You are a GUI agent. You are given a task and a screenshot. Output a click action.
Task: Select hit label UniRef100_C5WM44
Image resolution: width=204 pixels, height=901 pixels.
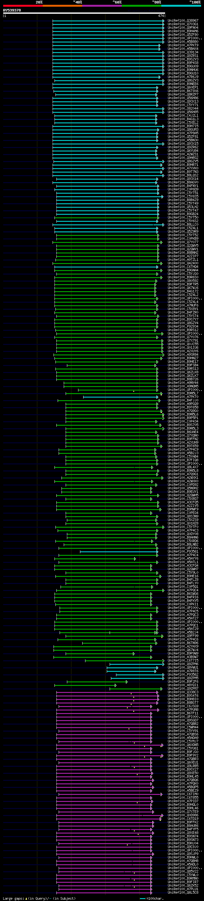click(x=183, y=727)
